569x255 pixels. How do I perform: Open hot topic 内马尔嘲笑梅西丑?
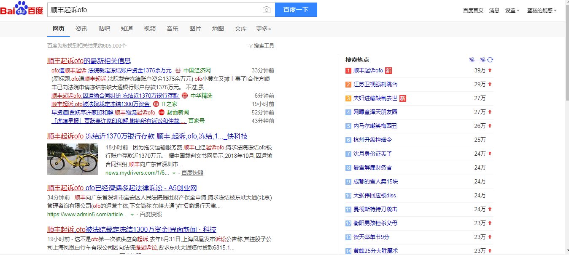(x=375, y=126)
